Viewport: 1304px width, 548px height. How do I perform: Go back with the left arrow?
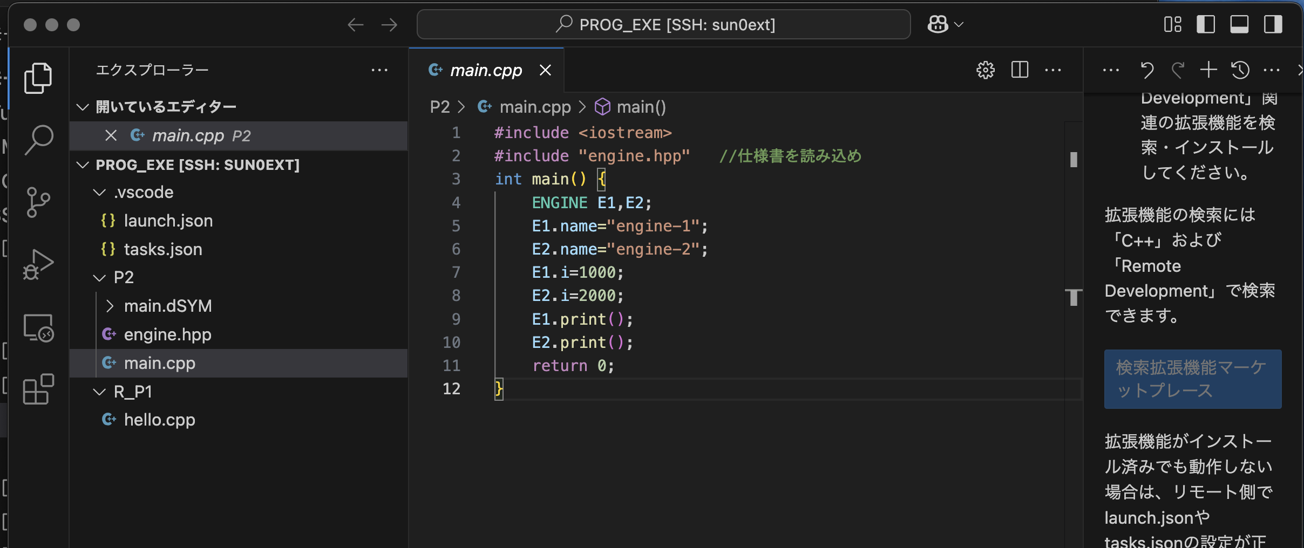(355, 25)
